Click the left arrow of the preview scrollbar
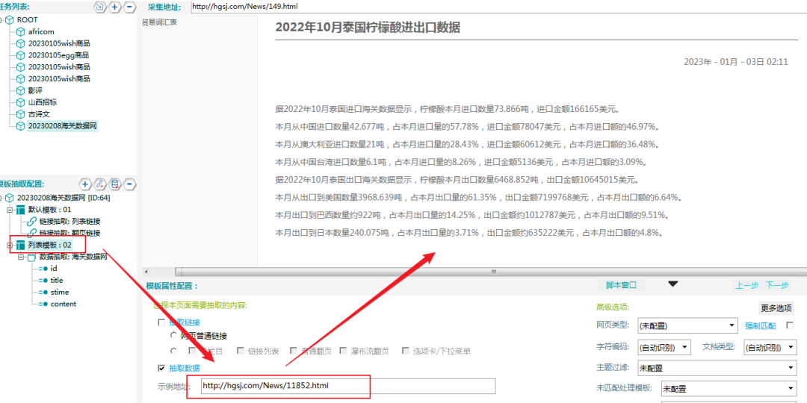The width and height of the screenshot is (807, 403). [146, 272]
